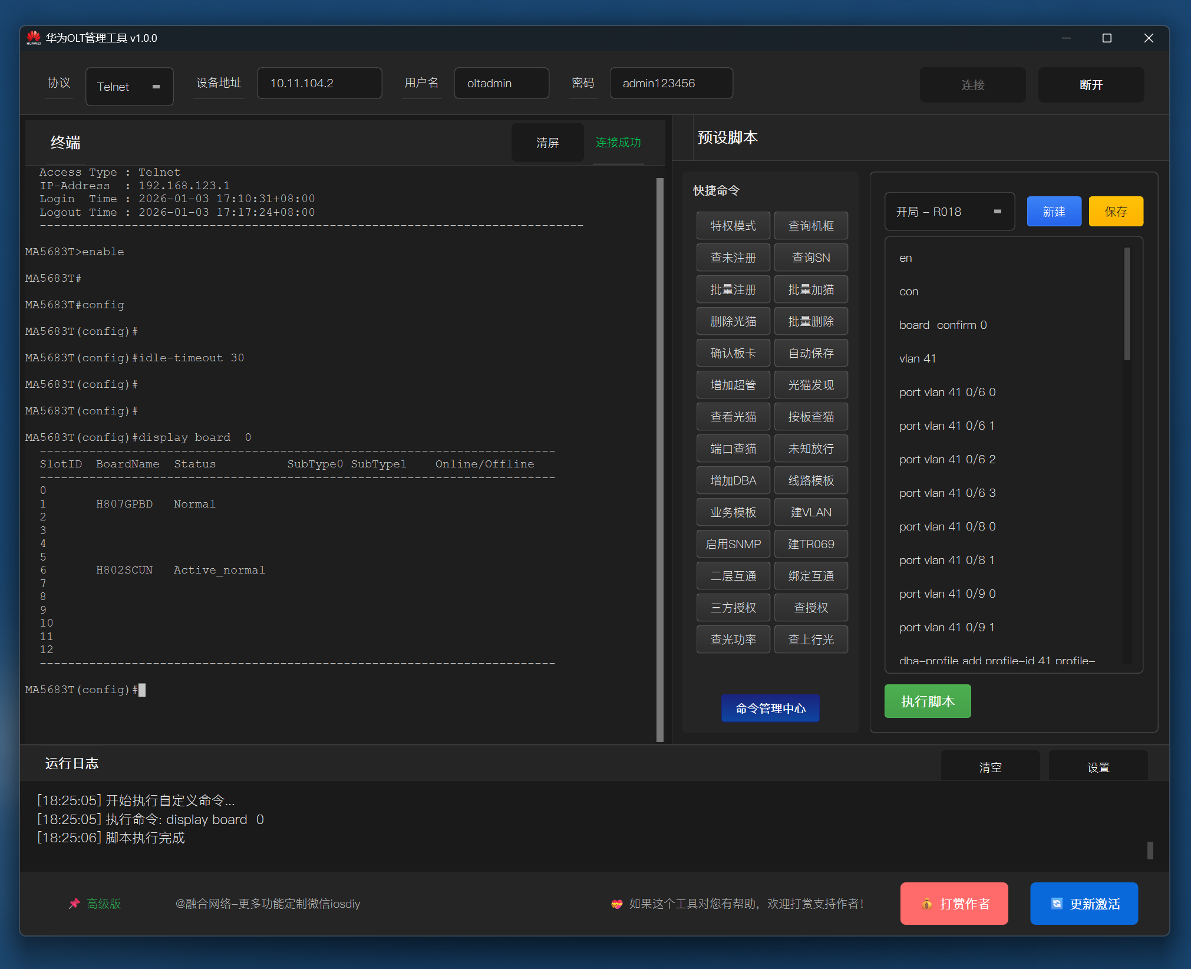This screenshot has height=969, width=1191.
Task: Click the 打赏作者 tip author button
Action: coord(954,903)
